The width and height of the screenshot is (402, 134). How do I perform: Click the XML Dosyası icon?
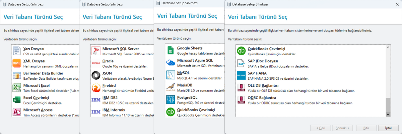[x=17, y=63]
